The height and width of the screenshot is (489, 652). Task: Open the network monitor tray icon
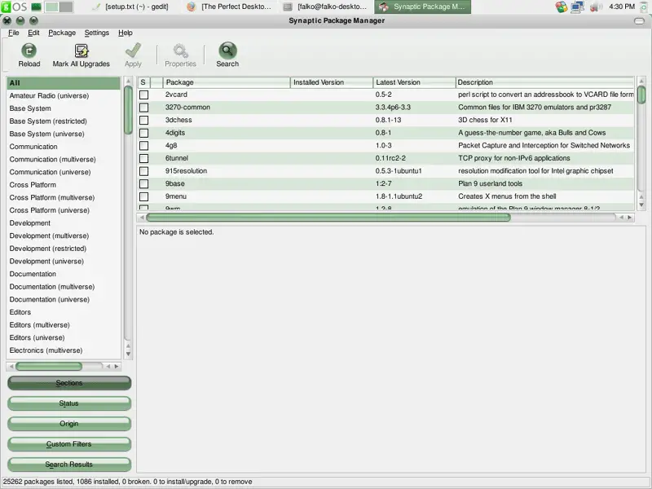coord(578,7)
